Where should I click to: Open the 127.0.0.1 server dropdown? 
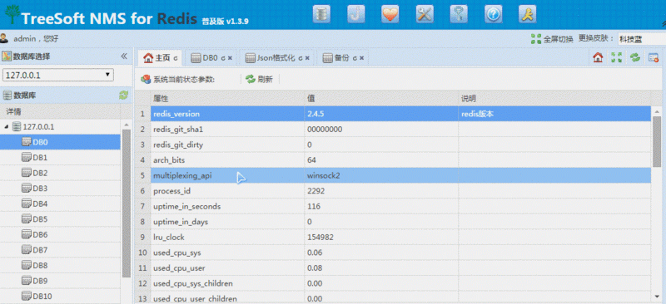pos(58,75)
